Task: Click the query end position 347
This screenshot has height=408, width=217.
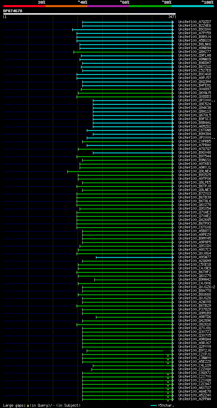Action: pos(171,17)
